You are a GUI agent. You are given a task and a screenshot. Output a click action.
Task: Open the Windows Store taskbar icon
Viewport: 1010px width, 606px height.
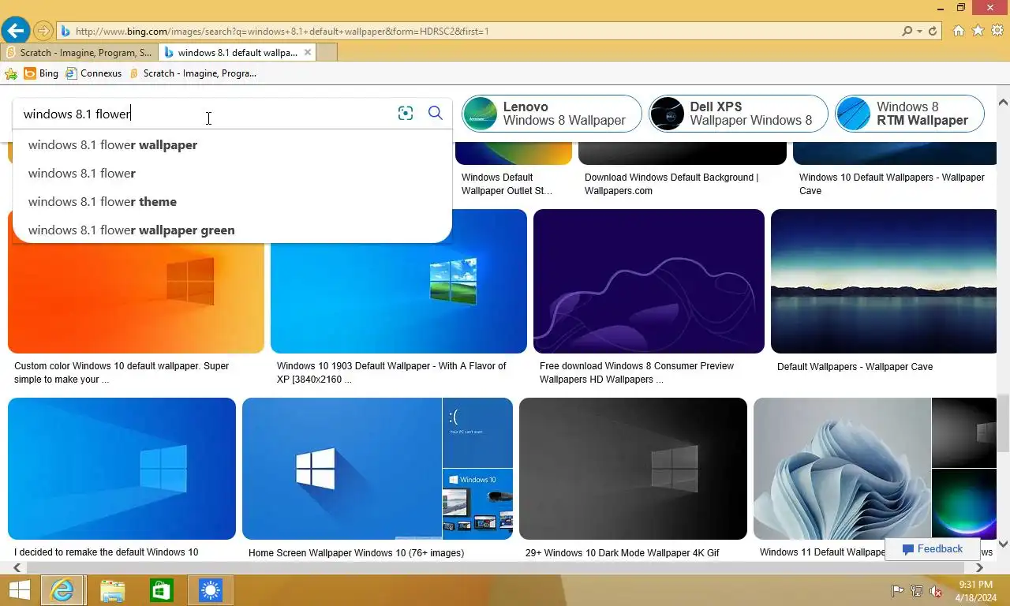point(161,590)
